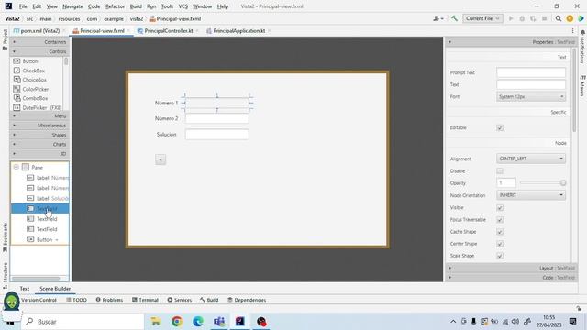Open the File menu
587x330 pixels.
point(23,6)
